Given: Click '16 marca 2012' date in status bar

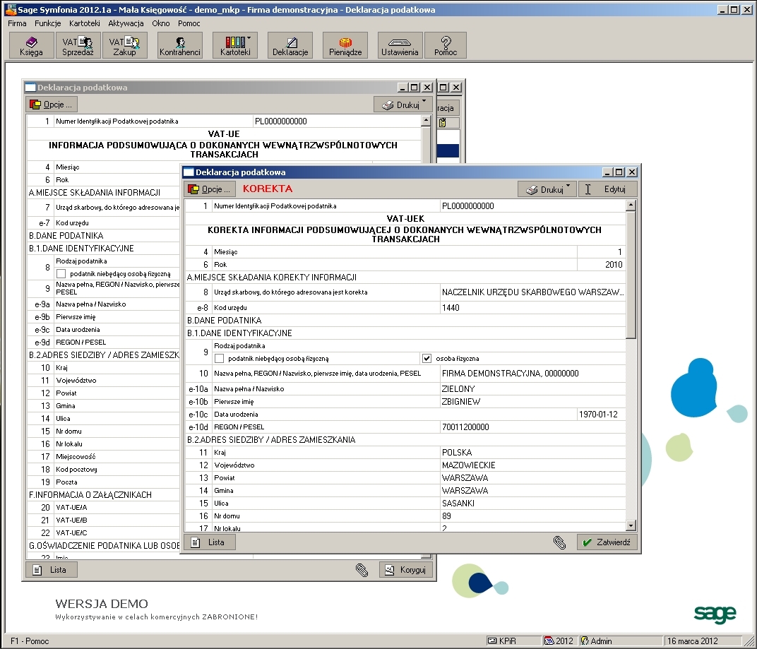Looking at the screenshot, I should point(692,641).
